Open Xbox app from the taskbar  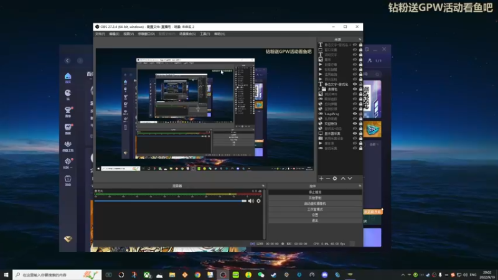[x=147, y=274]
